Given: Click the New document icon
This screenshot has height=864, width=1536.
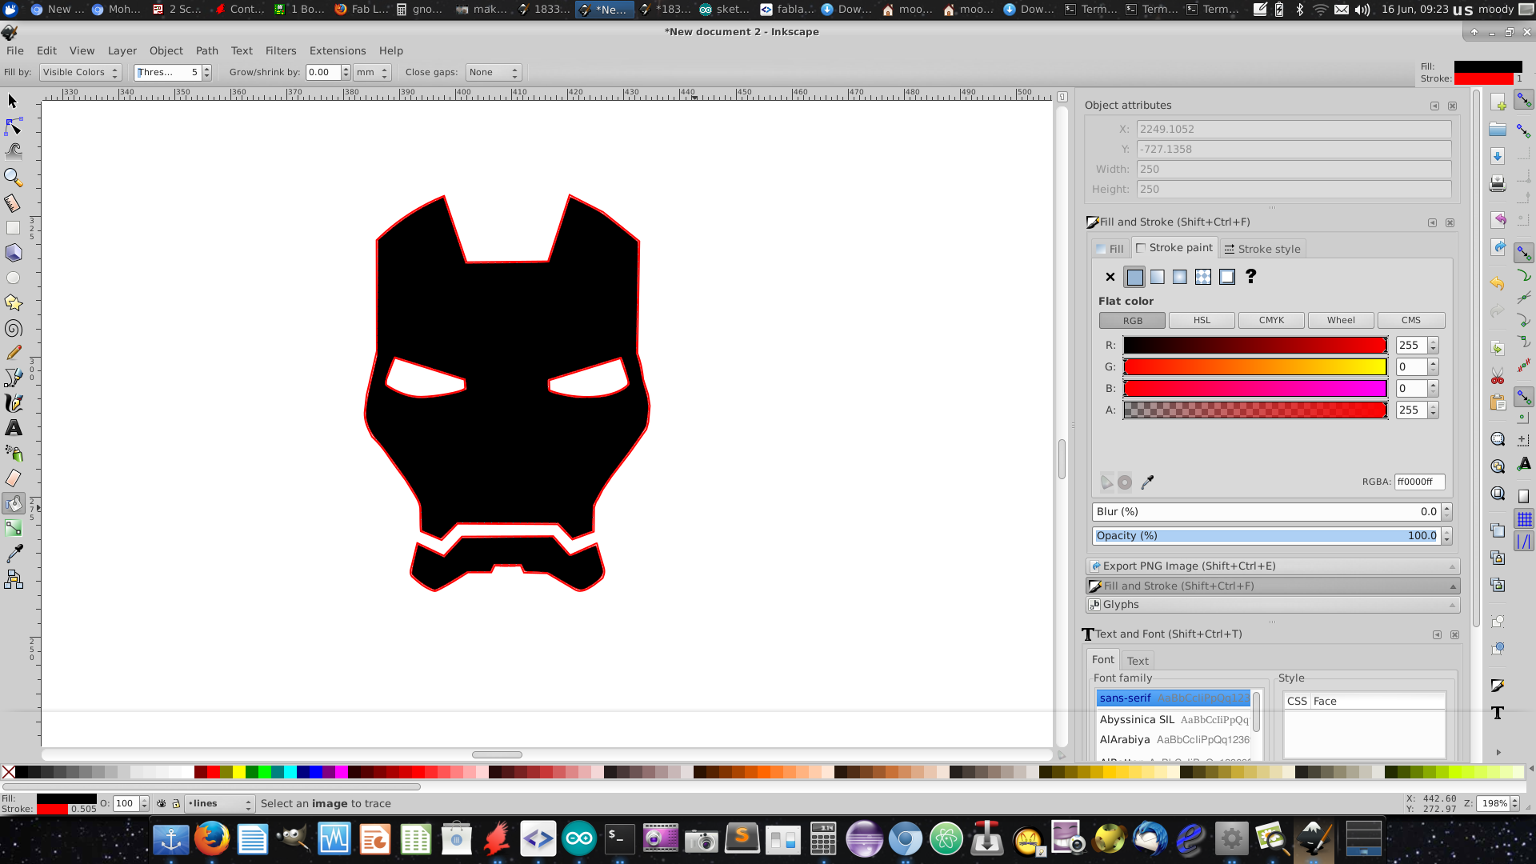Looking at the screenshot, I should click(x=1498, y=102).
